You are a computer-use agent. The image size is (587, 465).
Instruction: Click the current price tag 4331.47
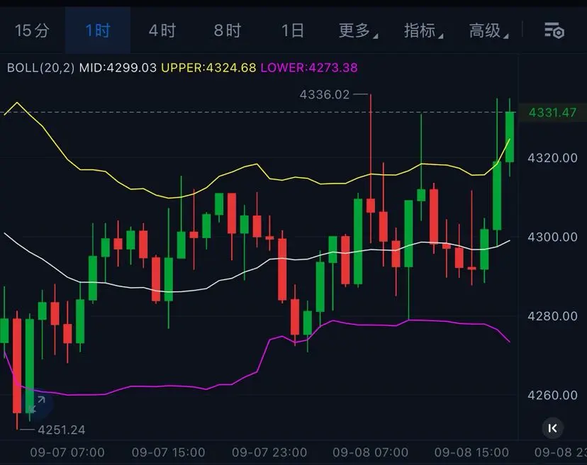tap(552, 112)
